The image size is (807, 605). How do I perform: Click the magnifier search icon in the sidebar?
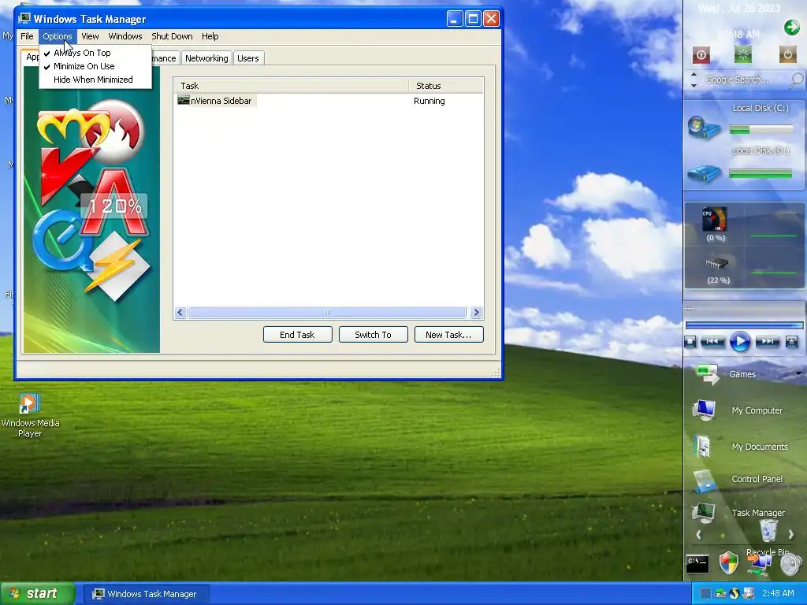[796, 80]
